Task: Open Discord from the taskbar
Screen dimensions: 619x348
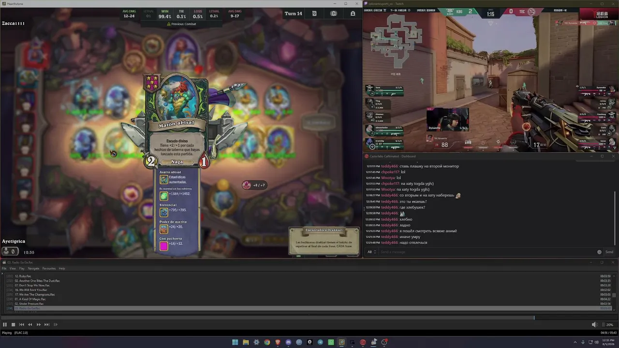Action: coord(288,342)
